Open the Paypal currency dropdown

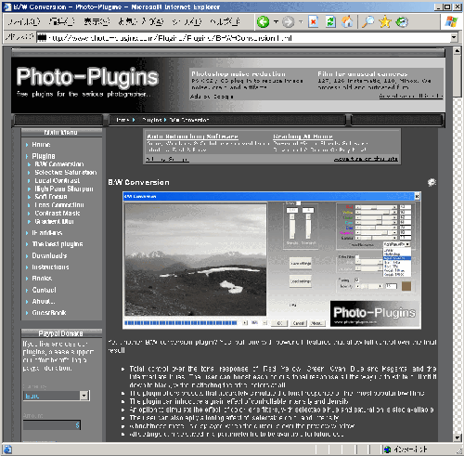(84, 396)
